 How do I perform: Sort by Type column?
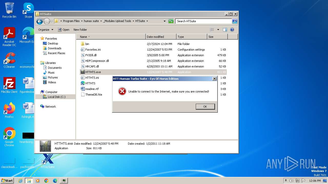[192, 37]
